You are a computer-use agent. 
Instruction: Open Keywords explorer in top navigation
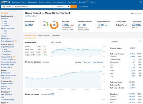point(59,2)
